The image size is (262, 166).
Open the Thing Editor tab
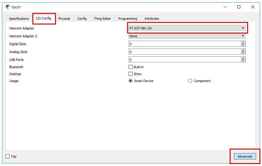[102, 19]
